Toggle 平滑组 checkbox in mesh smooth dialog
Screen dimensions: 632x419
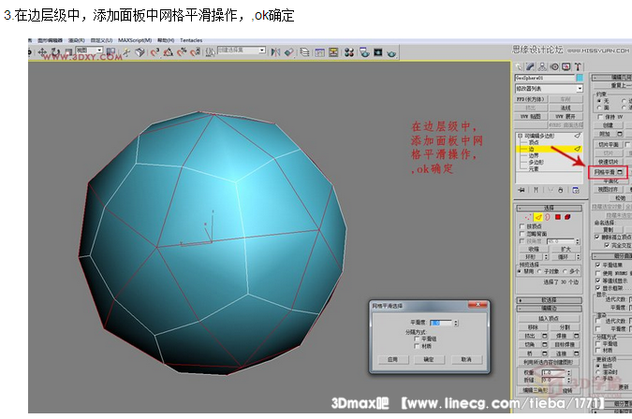(x=418, y=339)
